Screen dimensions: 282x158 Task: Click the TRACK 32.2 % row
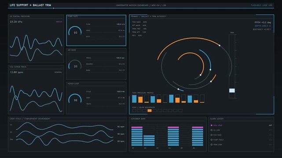tap(105, 104)
